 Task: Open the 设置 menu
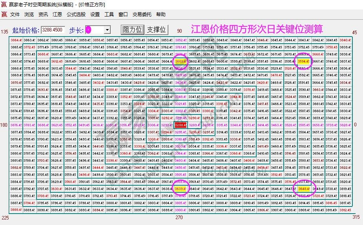point(95,15)
